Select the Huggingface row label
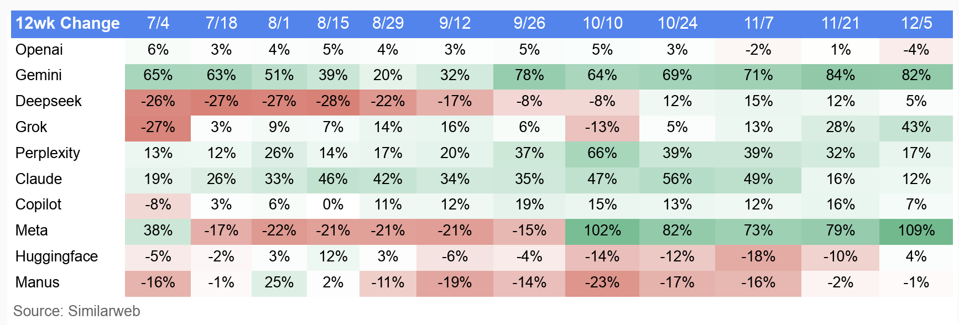Viewport: 959px width, 325px height. tap(56, 256)
